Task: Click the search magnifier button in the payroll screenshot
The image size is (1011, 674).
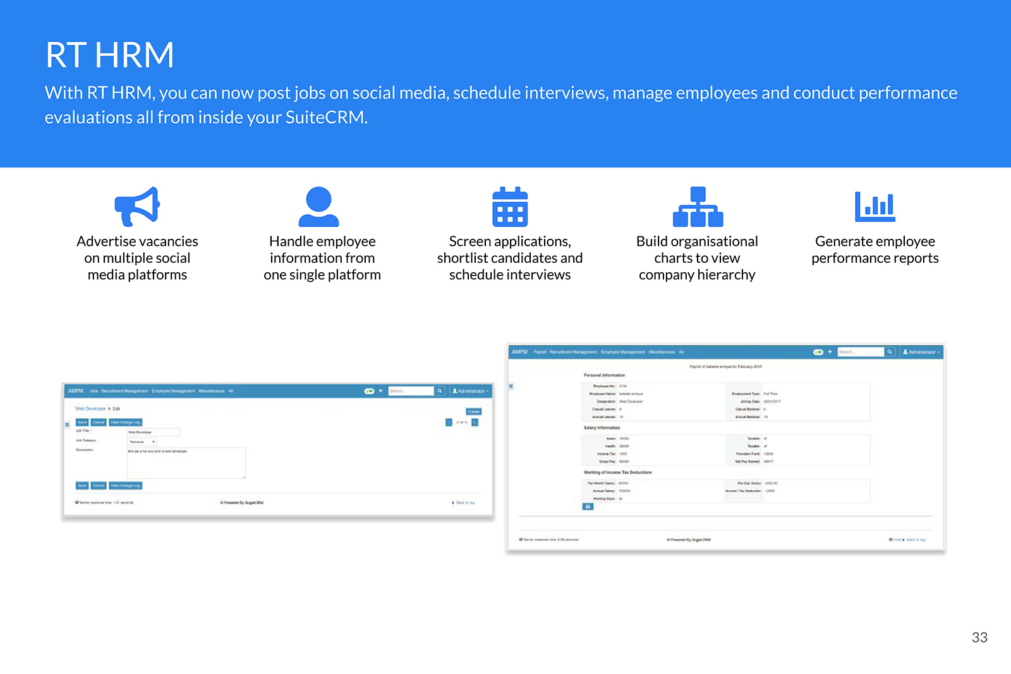Action: click(x=890, y=352)
